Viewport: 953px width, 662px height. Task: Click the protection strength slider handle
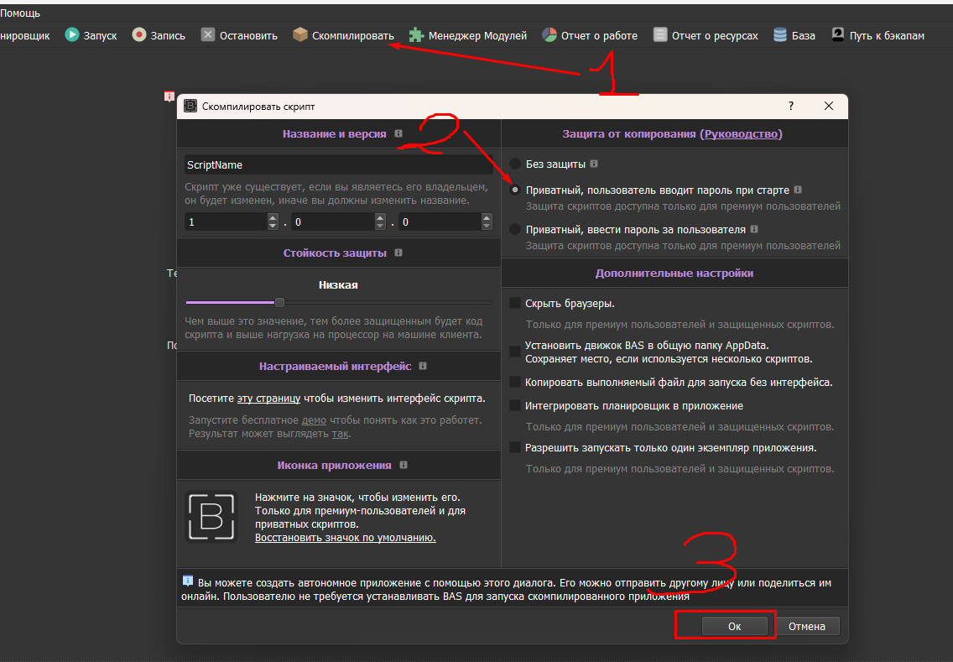(x=279, y=302)
